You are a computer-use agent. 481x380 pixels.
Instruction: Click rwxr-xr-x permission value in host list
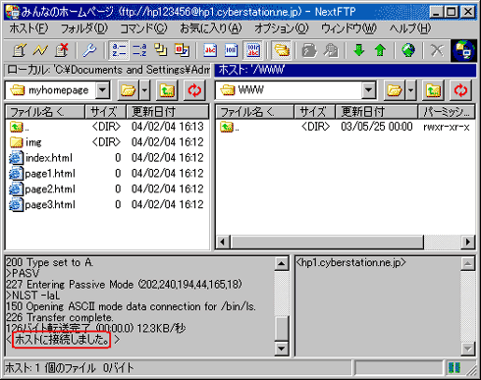447,127
